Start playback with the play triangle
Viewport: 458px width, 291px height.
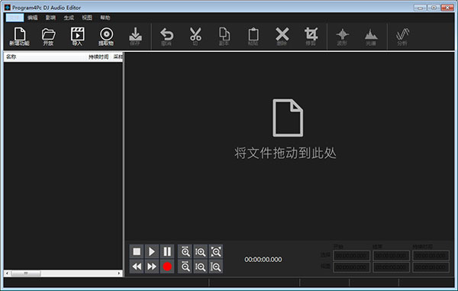[x=152, y=251]
